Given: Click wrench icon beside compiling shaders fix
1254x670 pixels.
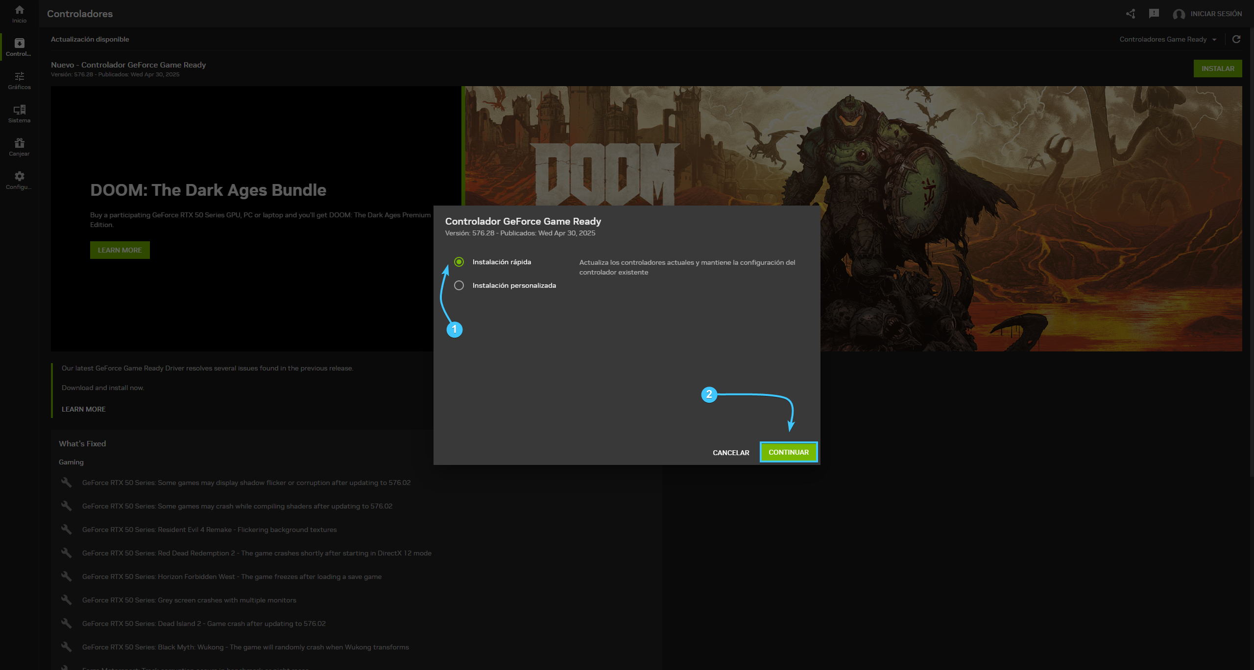Looking at the screenshot, I should [66, 506].
